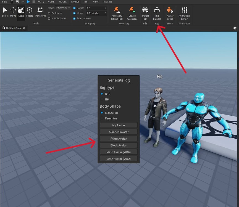Open the viewport settings gear icon
Screen dimensions: 239x207
235,28
